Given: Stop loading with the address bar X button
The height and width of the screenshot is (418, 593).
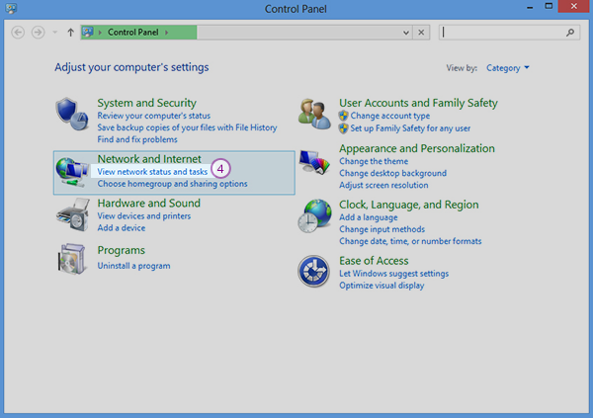Looking at the screenshot, I should 421,33.
